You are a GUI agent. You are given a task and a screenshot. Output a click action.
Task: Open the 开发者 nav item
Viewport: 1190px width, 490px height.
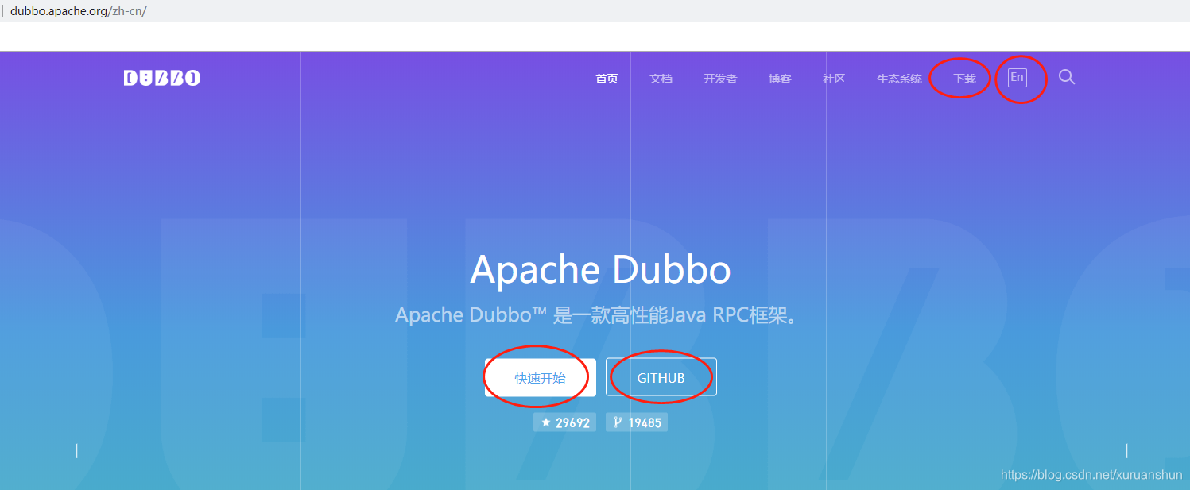(720, 79)
